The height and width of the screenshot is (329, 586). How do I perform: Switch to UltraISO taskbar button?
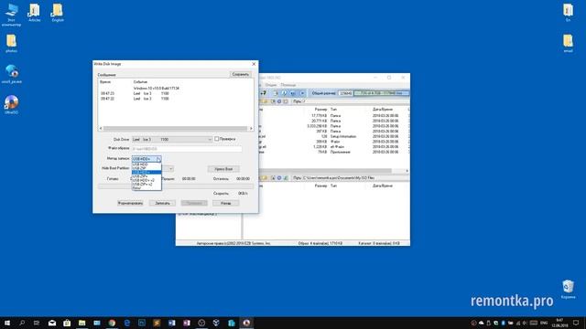pyautogui.click(x=246, y=323)
